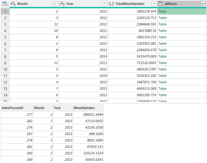Click the TotalMonthlySales decimal type icon

[x=111, y=3]
